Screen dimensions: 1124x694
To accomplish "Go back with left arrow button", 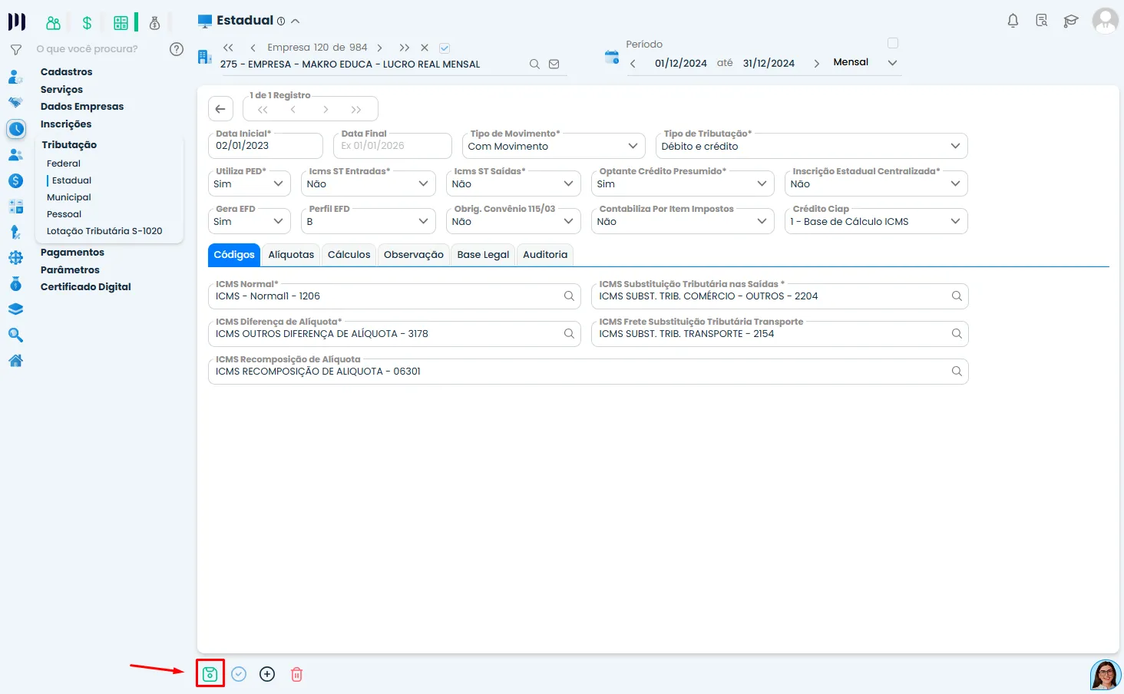I will [x=220, y=109].
